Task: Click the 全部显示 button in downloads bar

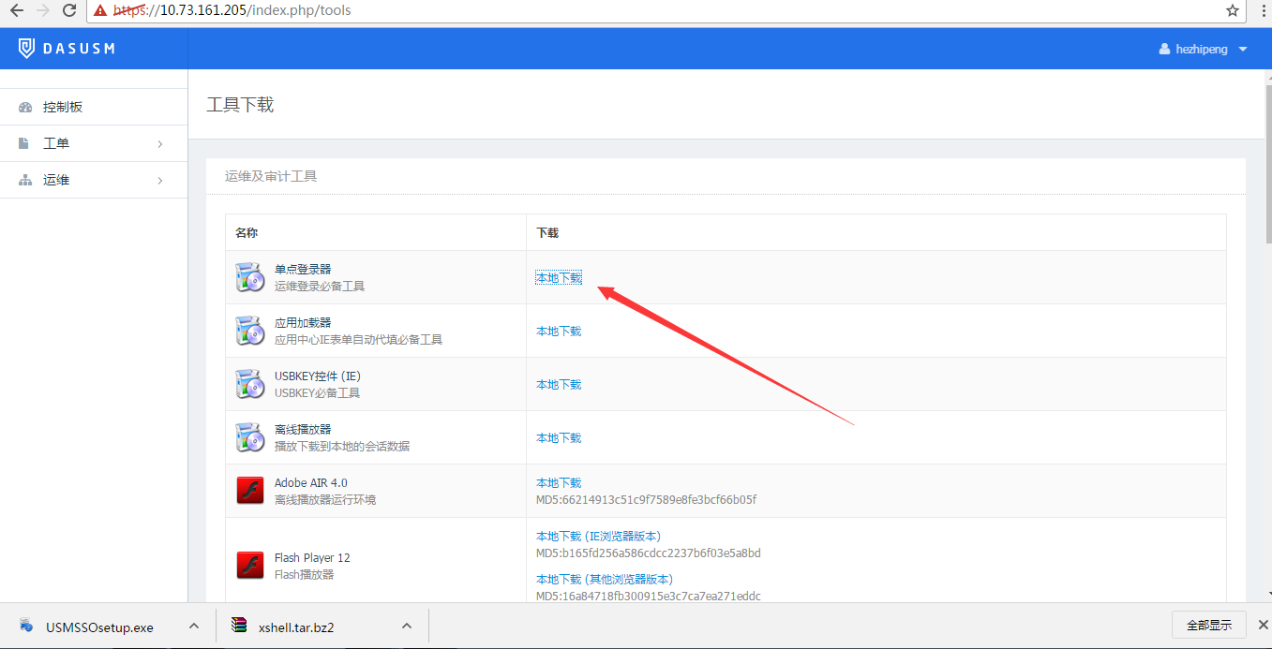Action: click(x=1208, y=625)
